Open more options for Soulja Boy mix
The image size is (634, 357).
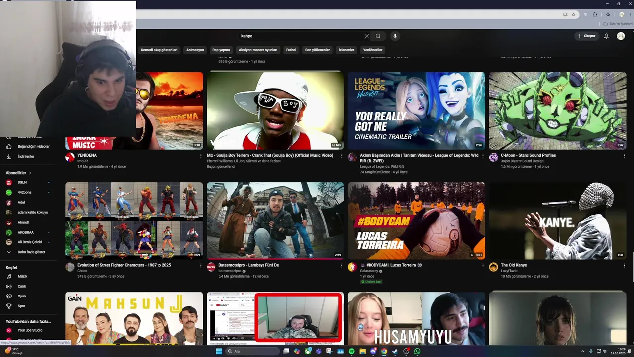click(341, 156)
